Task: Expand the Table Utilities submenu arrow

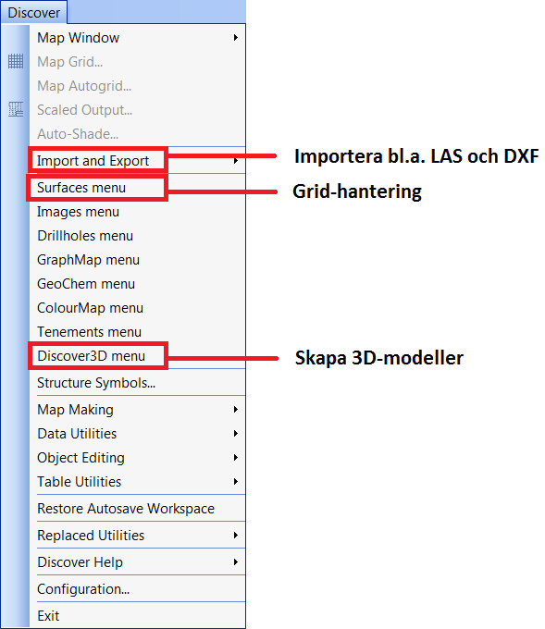Action: 236,482
